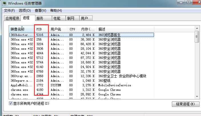
Task: Switch to the 服务 tab
Action: (43, 18)
